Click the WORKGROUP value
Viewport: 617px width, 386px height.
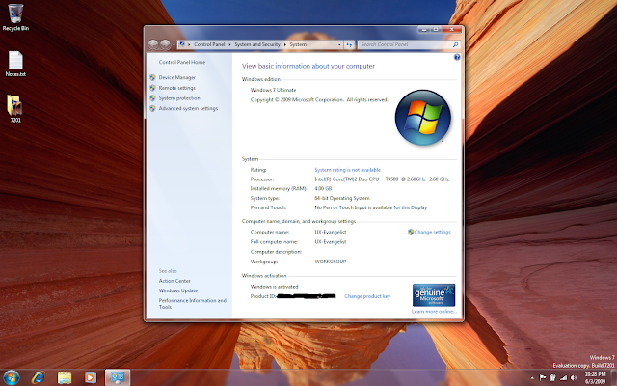tap(330, 262)
